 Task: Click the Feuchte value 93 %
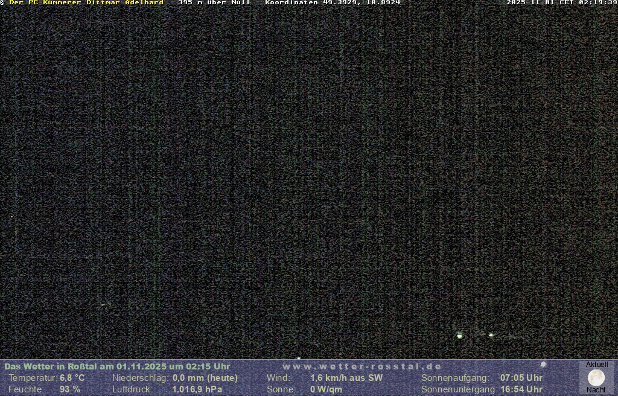pos(69,389)
